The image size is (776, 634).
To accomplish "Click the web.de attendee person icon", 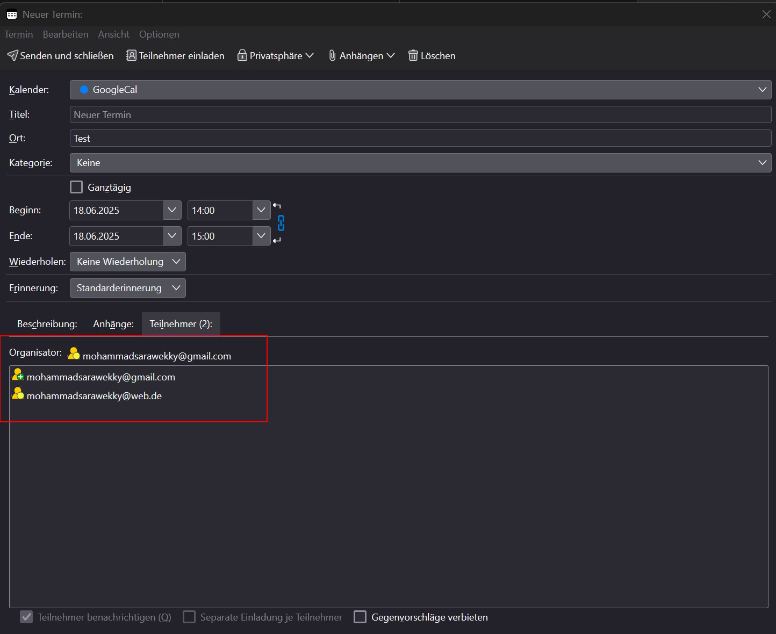I will pos(18,394).
